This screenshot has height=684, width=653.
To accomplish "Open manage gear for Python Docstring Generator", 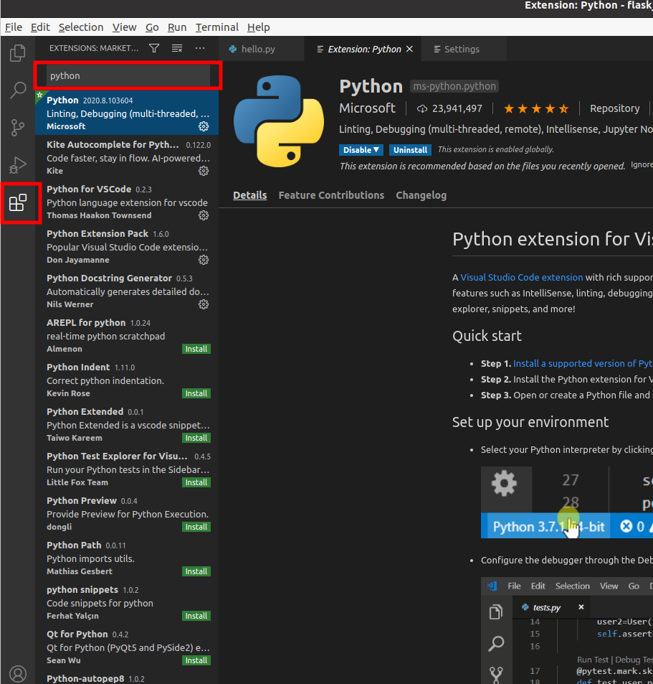I will click(204, 304).
